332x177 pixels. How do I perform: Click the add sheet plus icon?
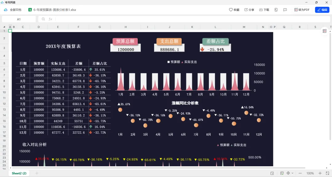(37, 173)
